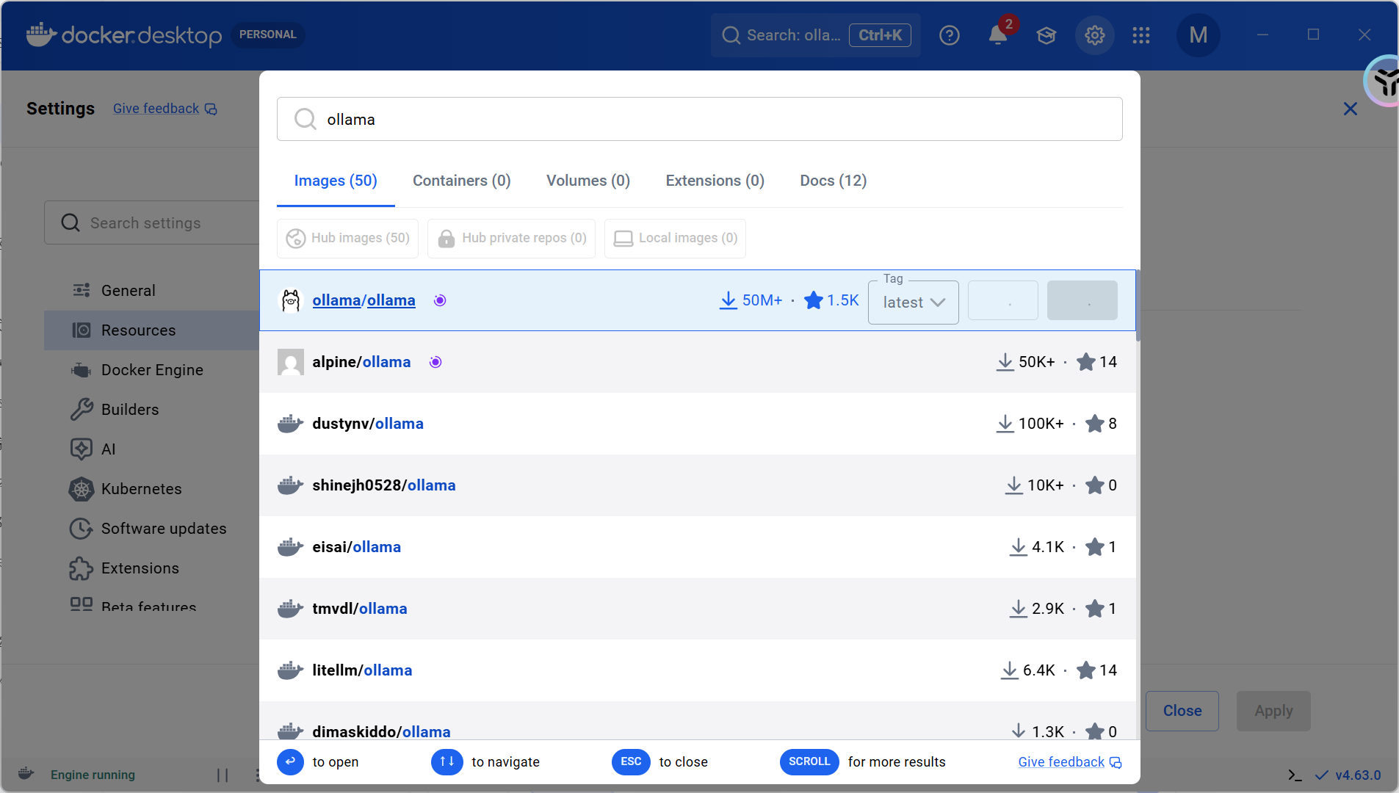The width and height of the screenshot is (1399, 793).
Task: Open the Learning center graduation cap icon
Action: click(x=1046, y=35)
